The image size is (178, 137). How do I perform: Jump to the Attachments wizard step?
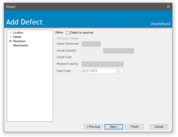pos(21,45)
